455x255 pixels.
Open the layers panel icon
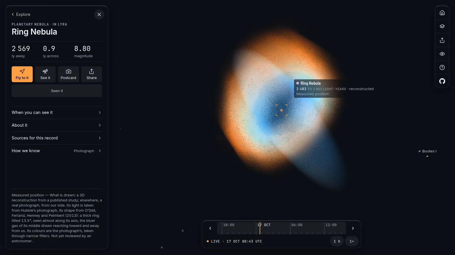click(442, 26)
